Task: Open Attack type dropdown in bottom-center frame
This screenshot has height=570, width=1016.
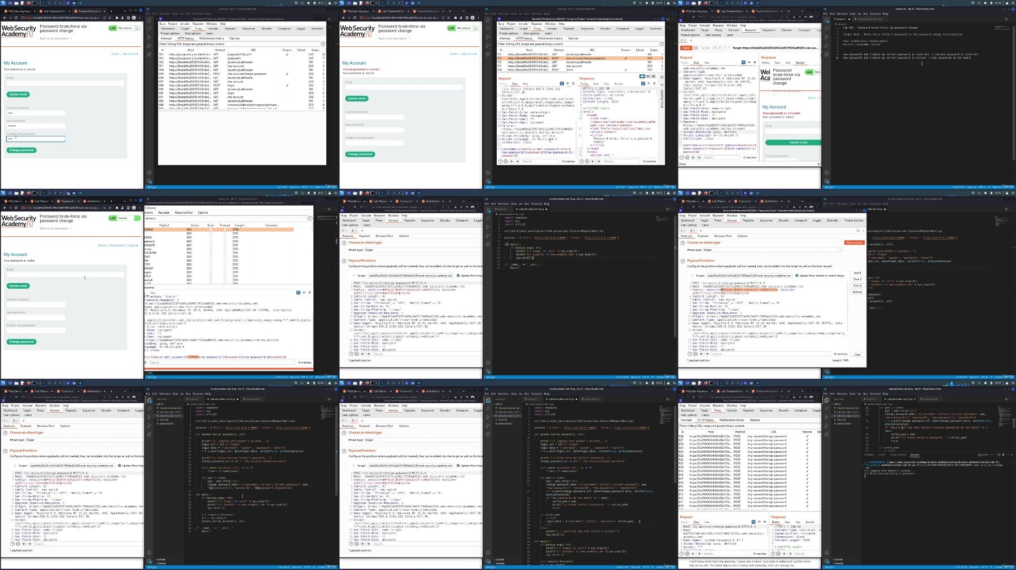Action: click(423, 440)
